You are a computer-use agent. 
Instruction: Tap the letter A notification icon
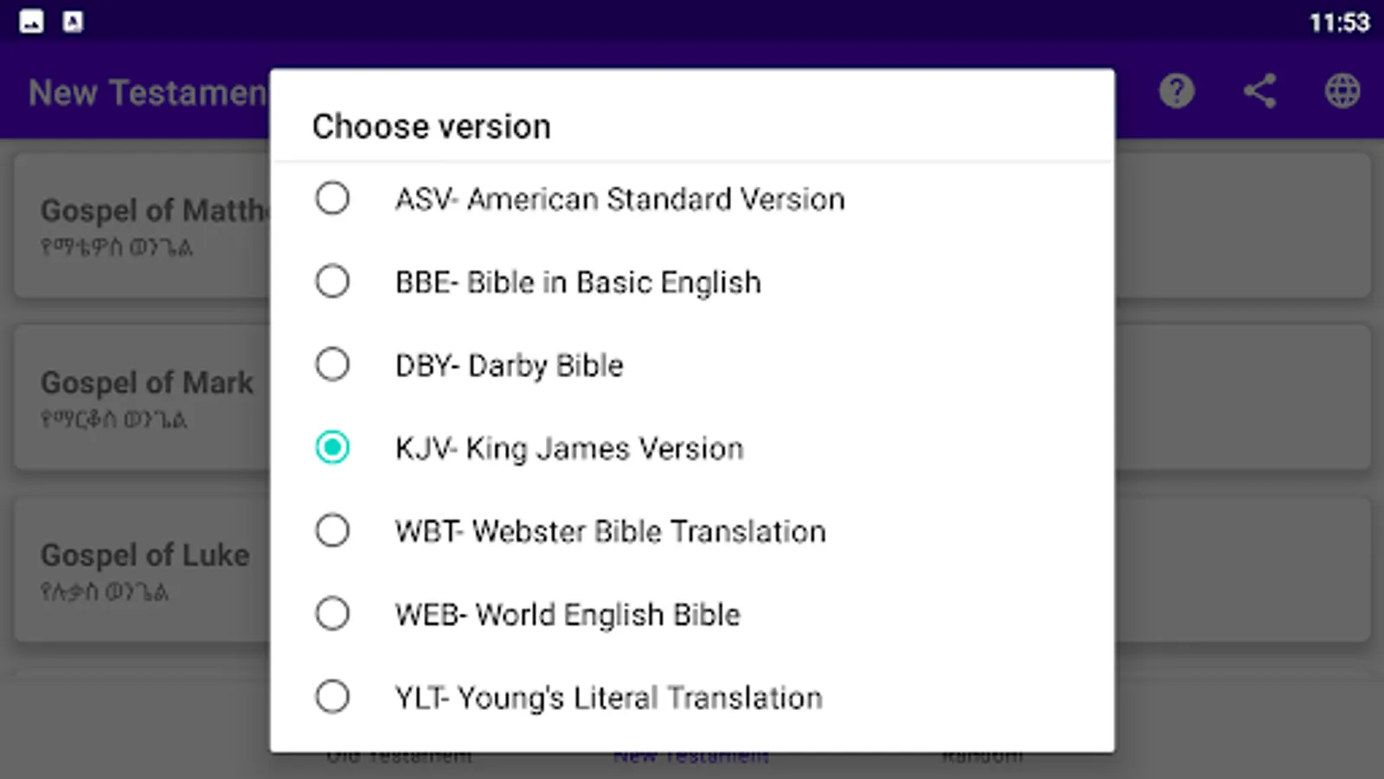73,22
